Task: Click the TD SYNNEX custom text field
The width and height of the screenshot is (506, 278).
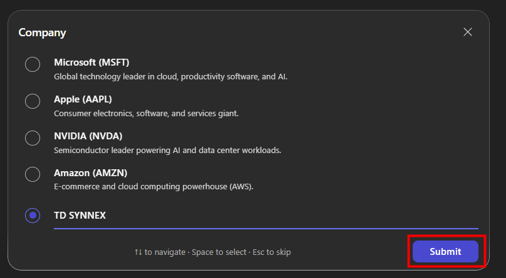Action: click(266, 216)
